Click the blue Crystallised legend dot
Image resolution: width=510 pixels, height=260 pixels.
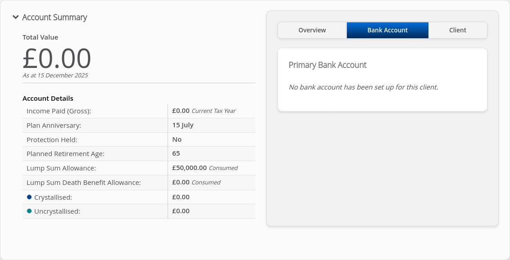29,197
